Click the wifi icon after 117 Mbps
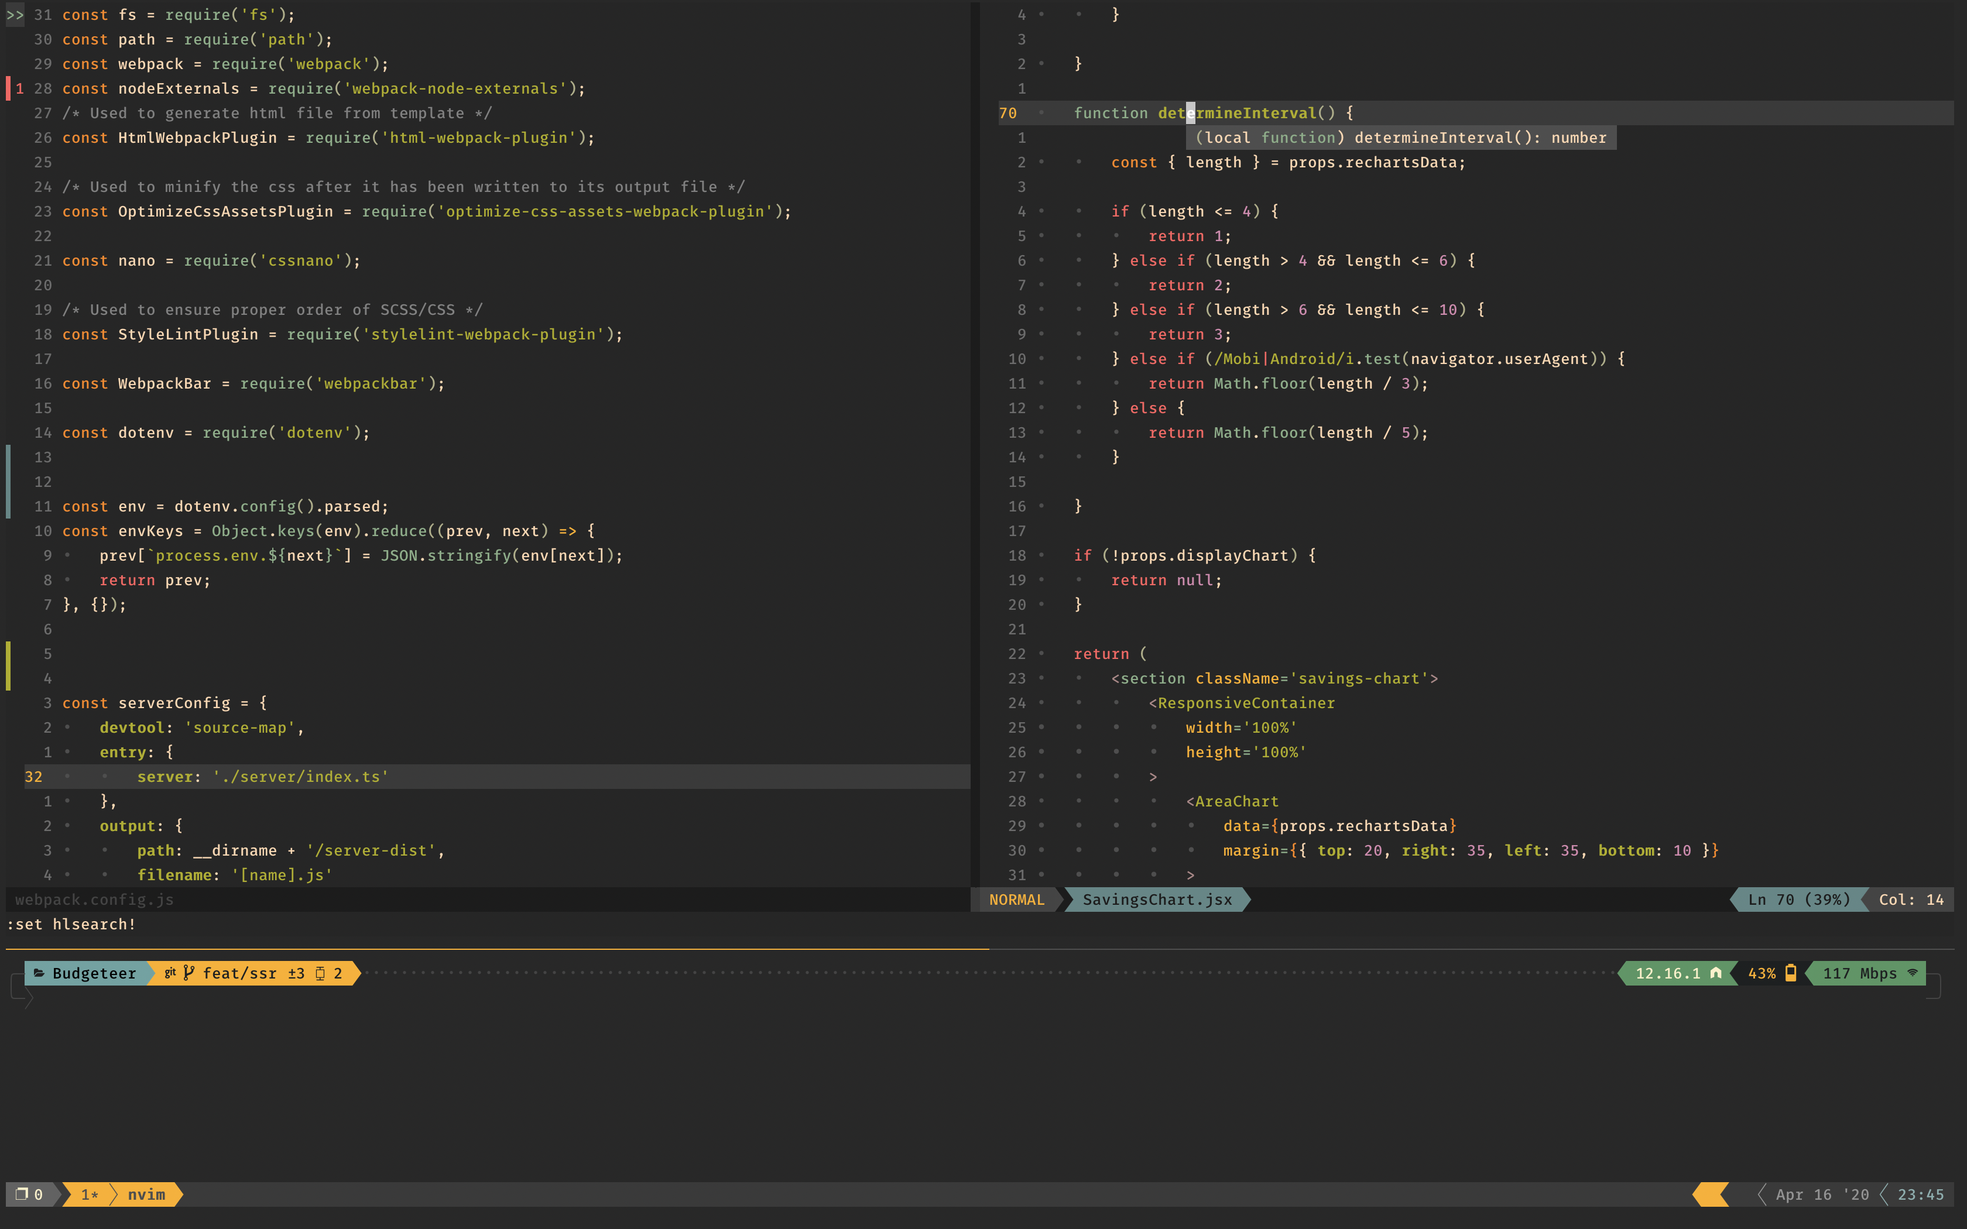This screenshot has height=1229, width=1967. pyautogui.click(x=1913, y=972)
